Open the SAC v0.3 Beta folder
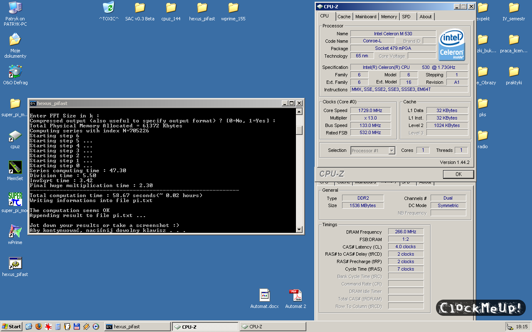The height and width of the screenshot is (332, 532). tap(140, 12)
